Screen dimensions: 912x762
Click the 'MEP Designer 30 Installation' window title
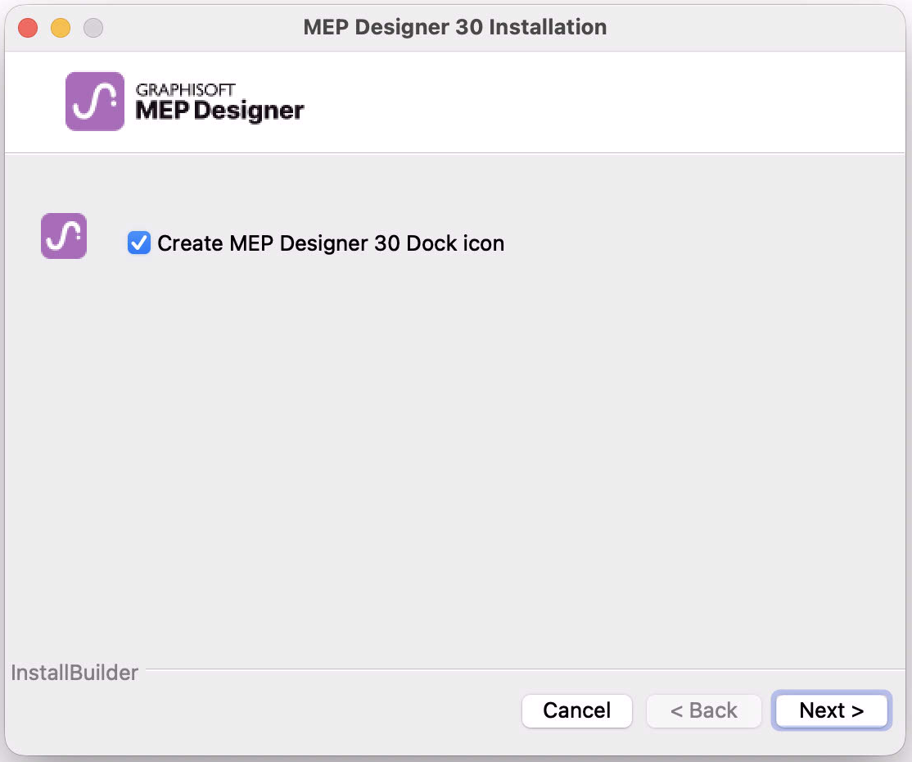tap(455, 27)
